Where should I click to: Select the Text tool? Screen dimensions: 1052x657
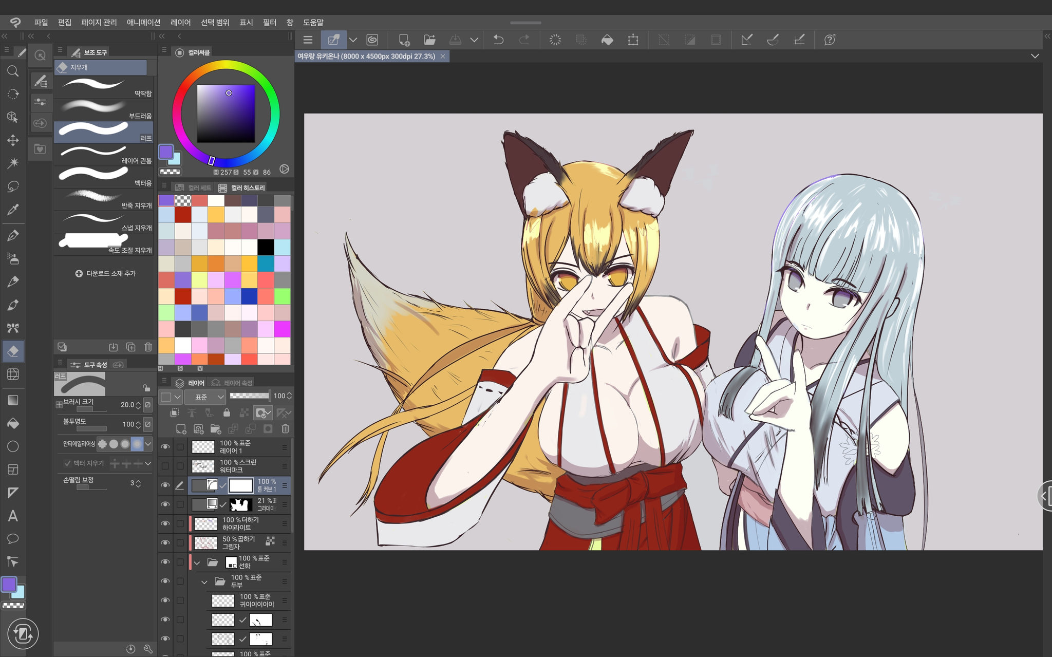tap(13, 516)
